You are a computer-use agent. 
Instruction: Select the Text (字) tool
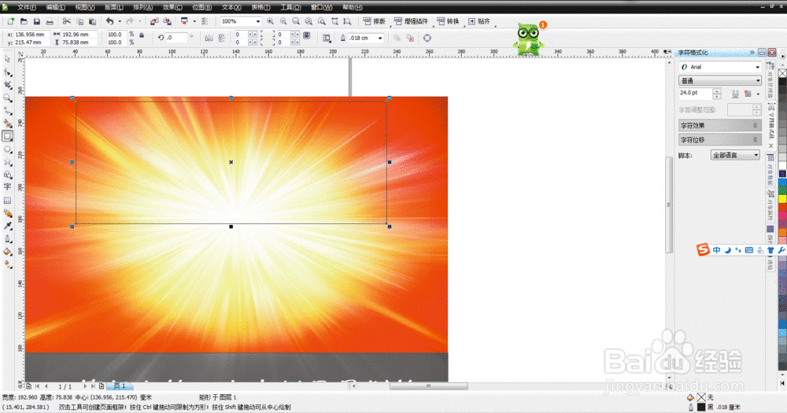tap(8, 187)
